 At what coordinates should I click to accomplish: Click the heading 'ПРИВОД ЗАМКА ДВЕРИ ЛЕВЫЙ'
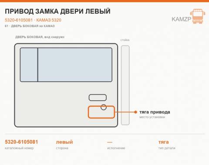click(57, 11)
